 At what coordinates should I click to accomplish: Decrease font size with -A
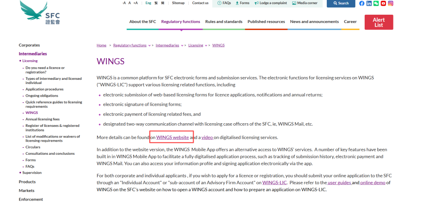pos(124,3)
